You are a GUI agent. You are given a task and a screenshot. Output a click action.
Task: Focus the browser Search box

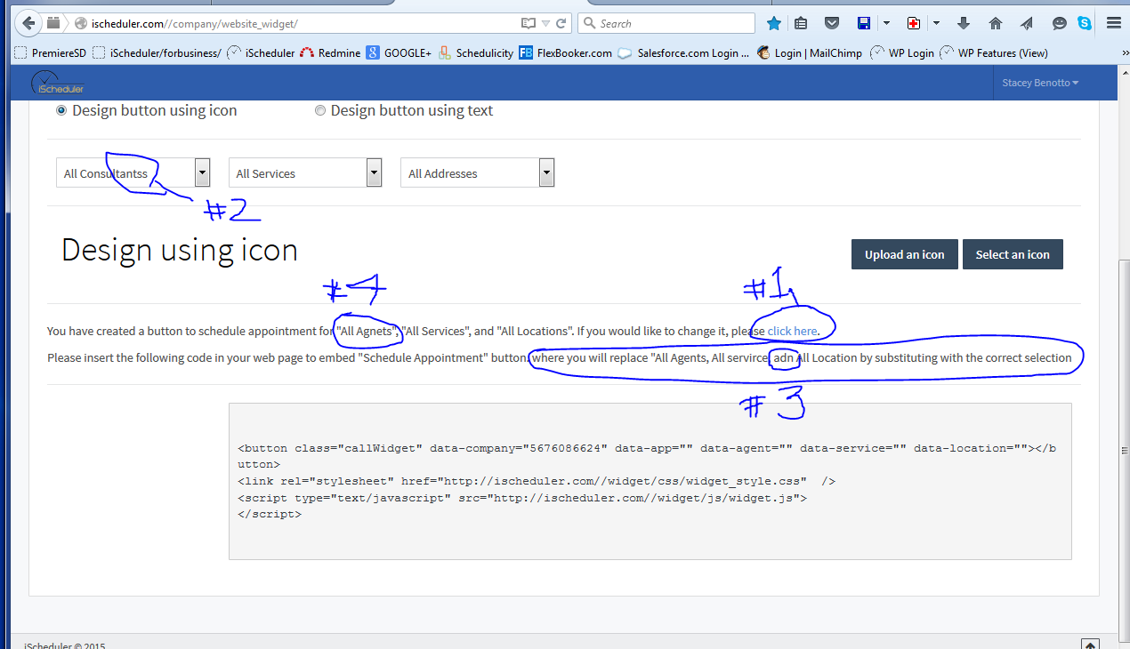pos(667,23)
